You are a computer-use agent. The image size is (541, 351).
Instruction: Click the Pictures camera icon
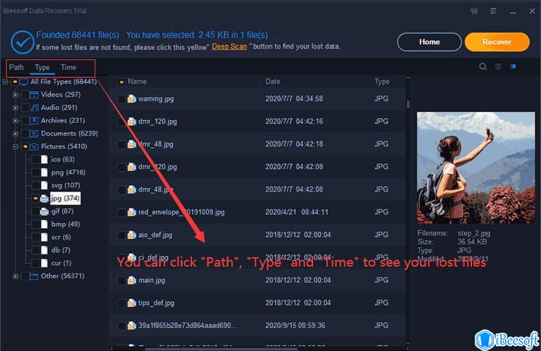pyautogui.click(x=34, y=146)
